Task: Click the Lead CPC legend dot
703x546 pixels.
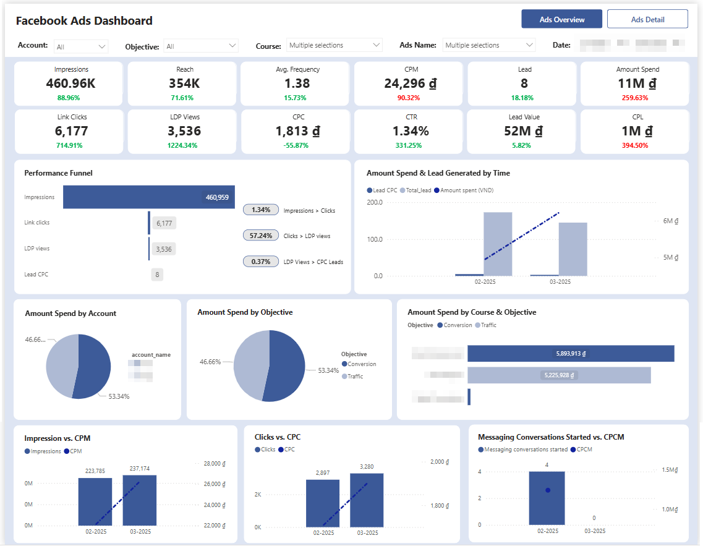Action: click(370, 190)
